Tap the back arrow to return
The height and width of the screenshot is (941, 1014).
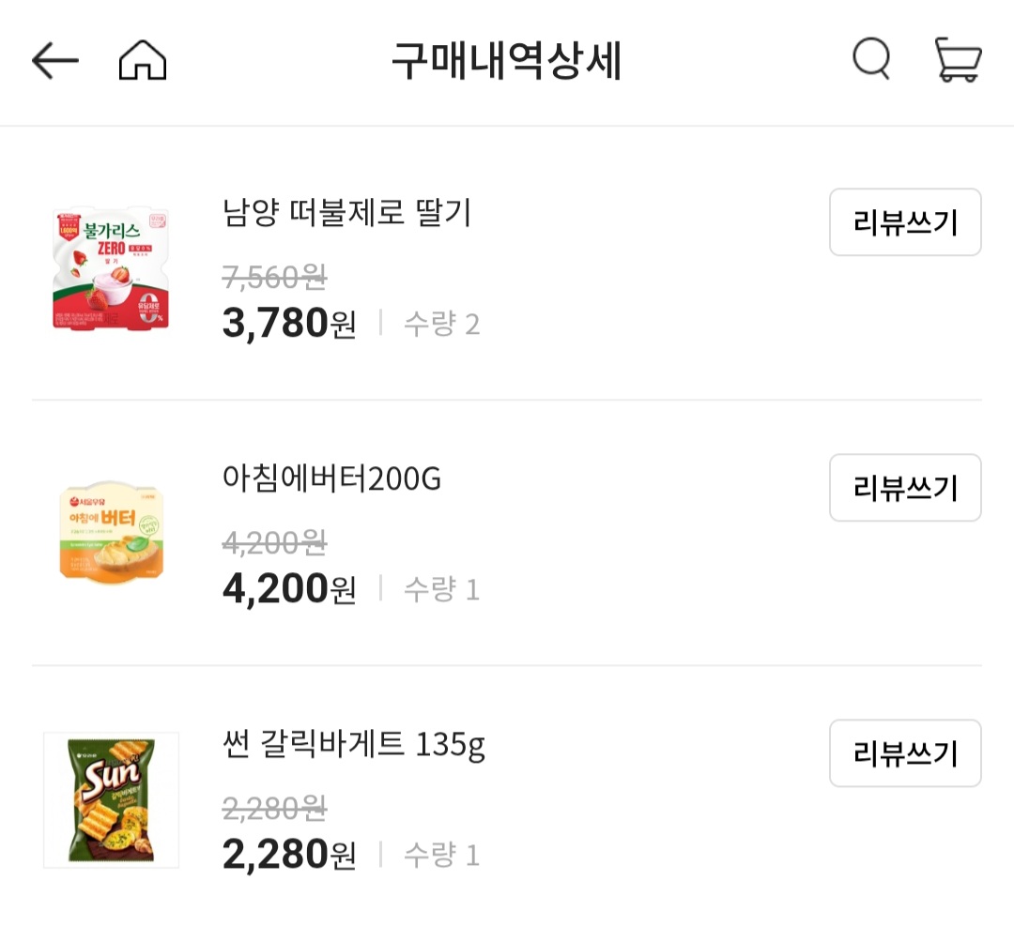coord(54,59)
